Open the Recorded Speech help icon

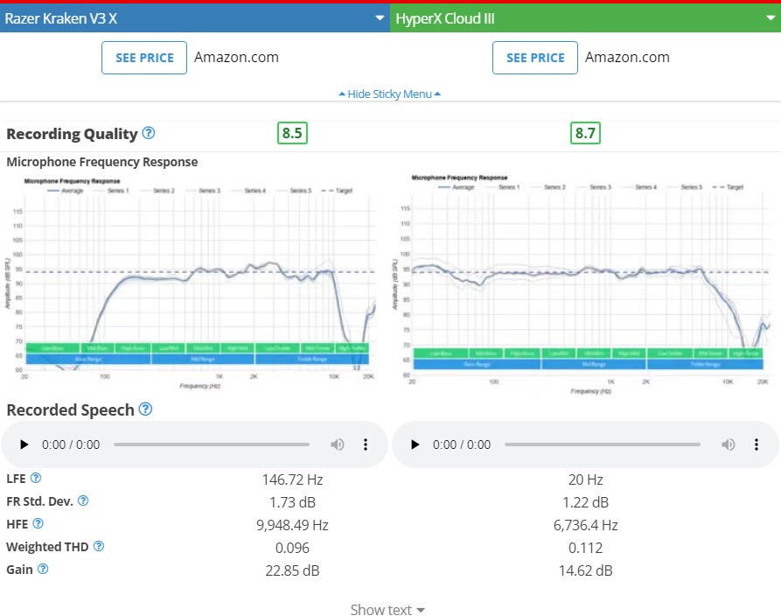click(145, 409)
